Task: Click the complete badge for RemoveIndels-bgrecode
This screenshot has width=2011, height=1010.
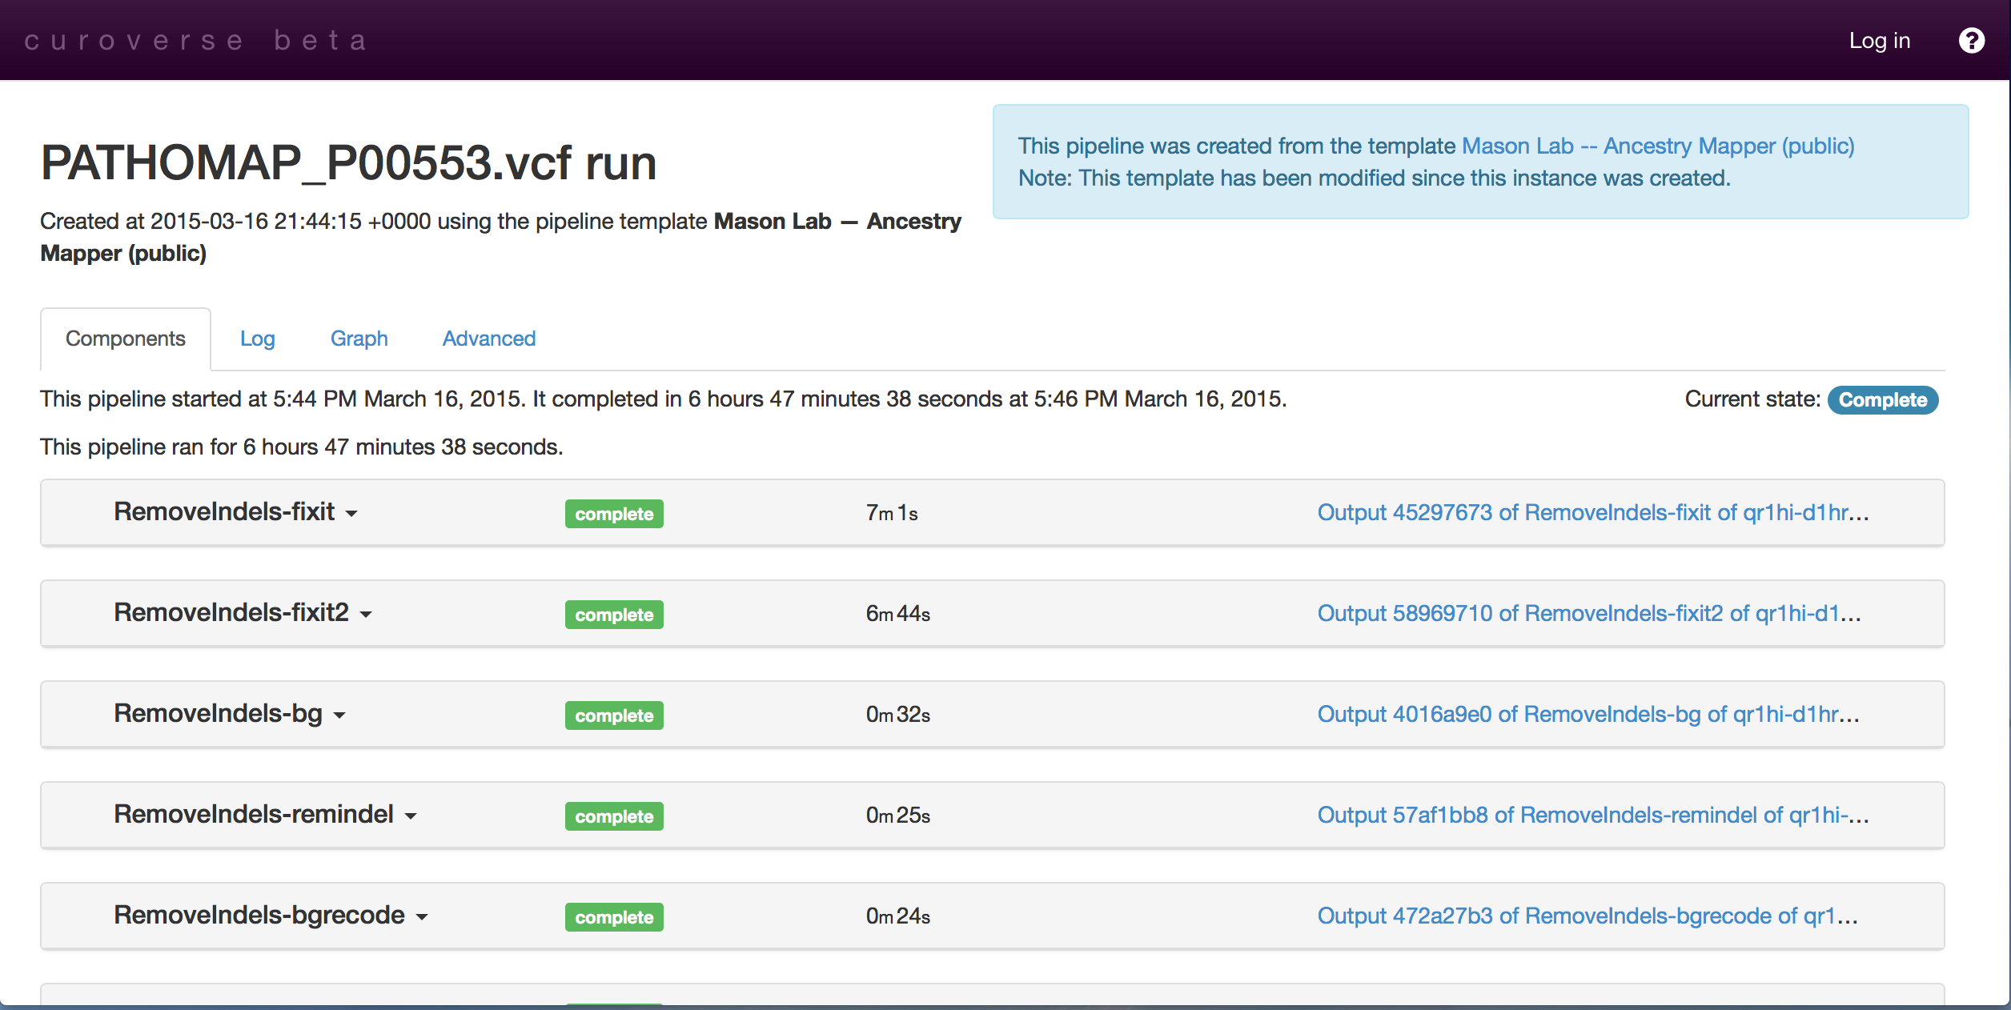Action: point(614,917)
